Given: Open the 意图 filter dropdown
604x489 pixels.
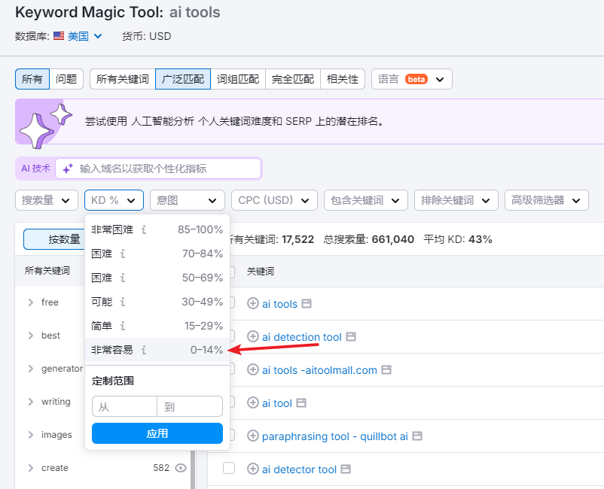Looking at the screenshot, I should coord(188,200).
